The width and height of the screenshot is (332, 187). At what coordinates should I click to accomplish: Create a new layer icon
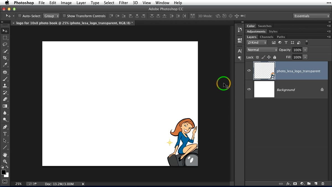(316, 184)
